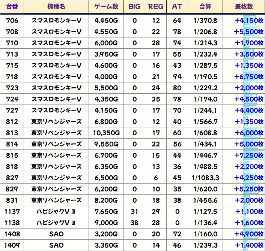265x251 pixels.
Task: Select the 東京リベンジャーズ name in row 812
Action: point(56,122)
